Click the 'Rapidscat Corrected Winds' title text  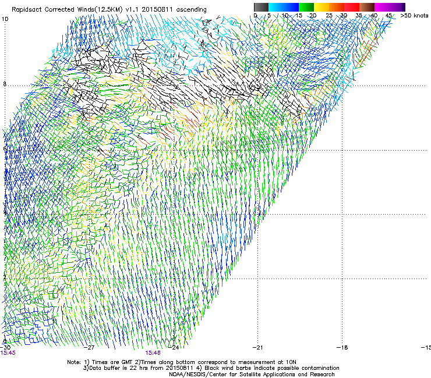53,10
